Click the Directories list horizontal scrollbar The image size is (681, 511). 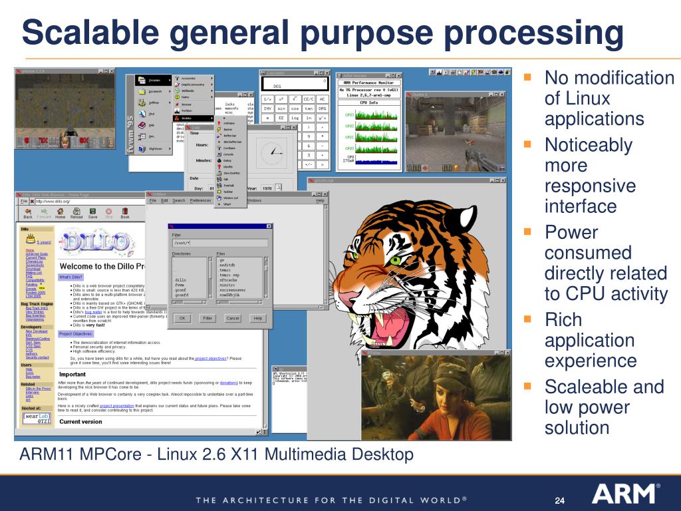pyautogui.click(x=190, y=302)
